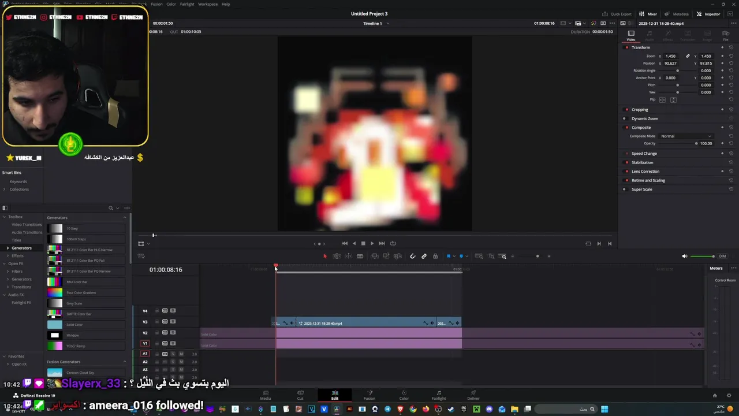This screenshot has width=739, height=416.
Task: Toggle position lock padlock icon
Action: coord(435,256)
